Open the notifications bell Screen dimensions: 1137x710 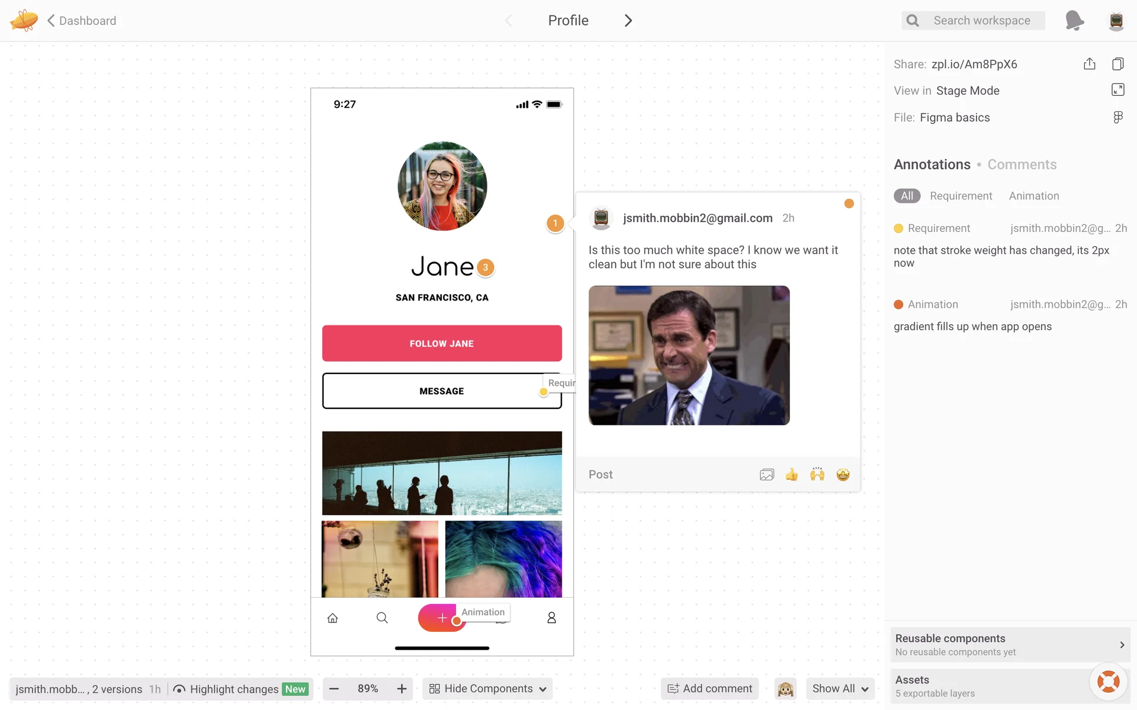tap(1074, 21)
